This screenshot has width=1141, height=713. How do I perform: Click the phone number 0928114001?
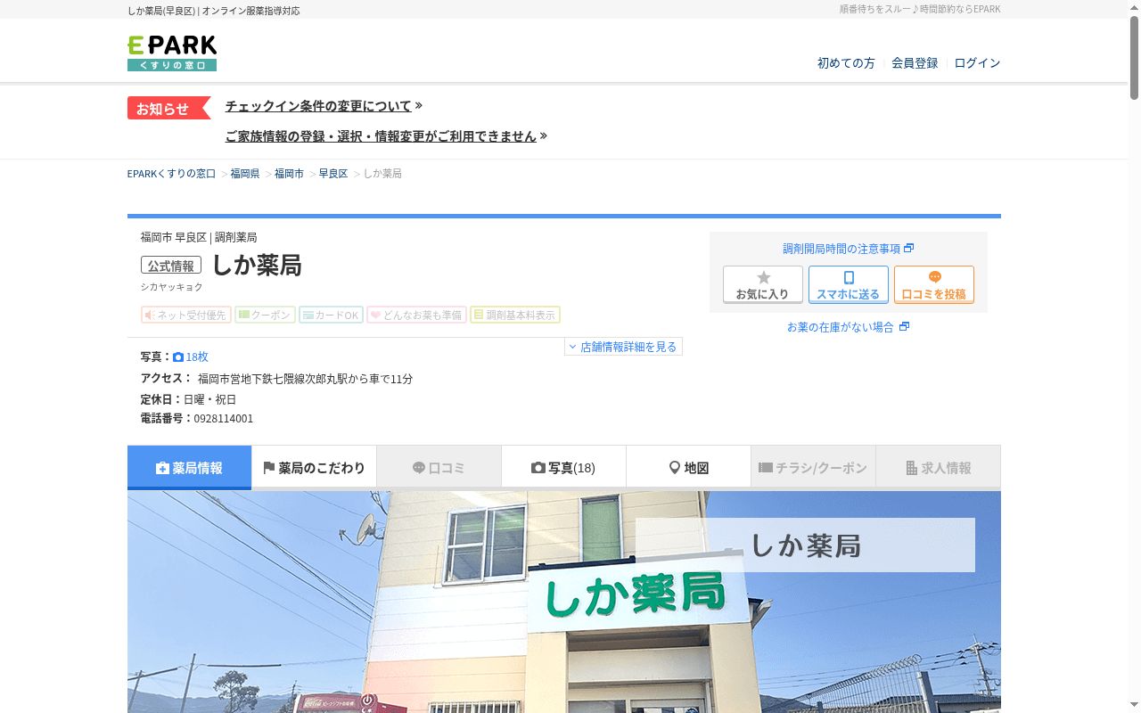click(x=224, y=419)
